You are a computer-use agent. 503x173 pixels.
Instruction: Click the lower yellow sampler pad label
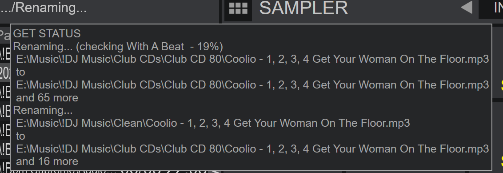tap(501, 161)
